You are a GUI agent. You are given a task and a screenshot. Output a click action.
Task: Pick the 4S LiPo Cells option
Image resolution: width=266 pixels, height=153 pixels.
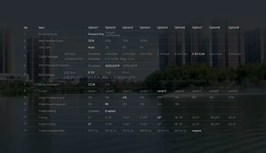[142, 47]
